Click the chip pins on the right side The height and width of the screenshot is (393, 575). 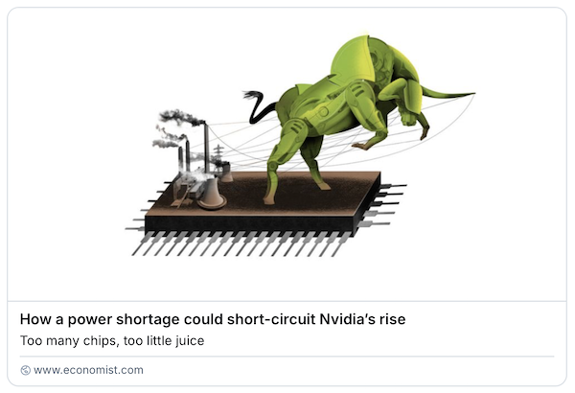(x=381, y=205)
